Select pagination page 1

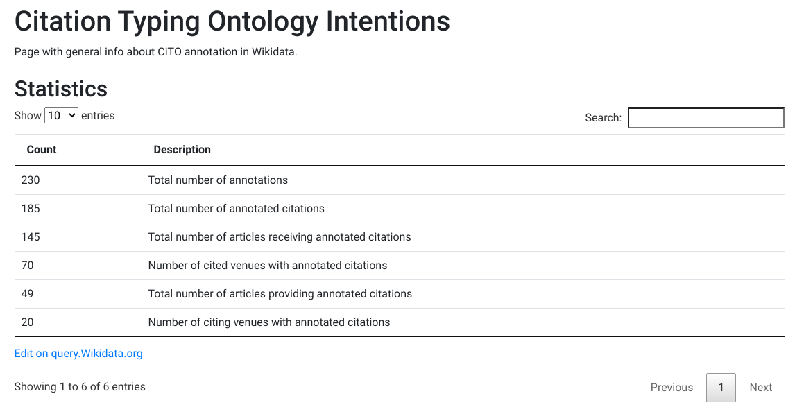(721, 388)
